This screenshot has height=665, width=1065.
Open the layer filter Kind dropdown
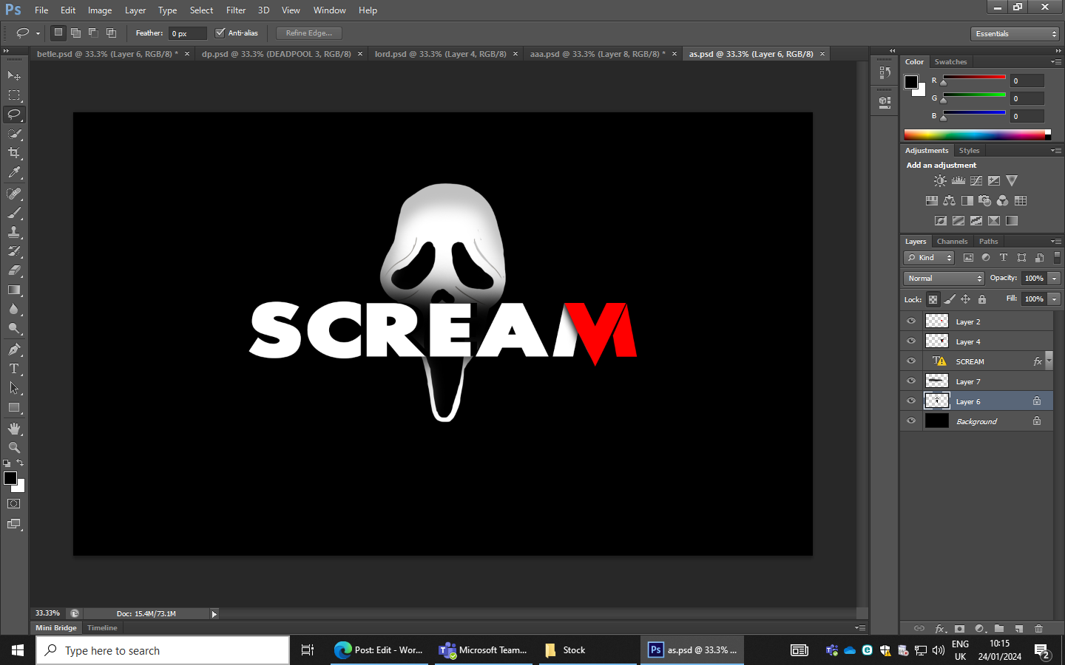[929, 258]
